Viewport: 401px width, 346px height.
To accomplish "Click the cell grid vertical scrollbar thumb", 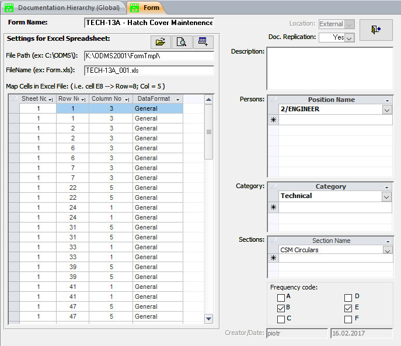I will [209, 132].
